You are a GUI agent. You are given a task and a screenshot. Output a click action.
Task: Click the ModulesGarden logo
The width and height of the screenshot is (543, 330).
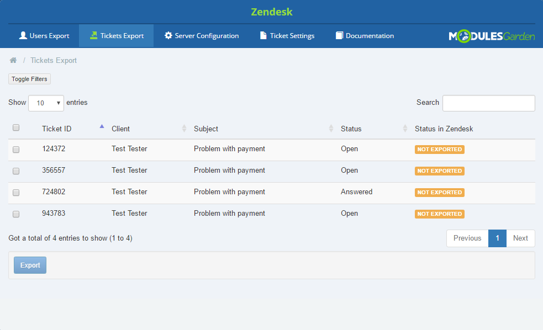(x=492, y=36)
